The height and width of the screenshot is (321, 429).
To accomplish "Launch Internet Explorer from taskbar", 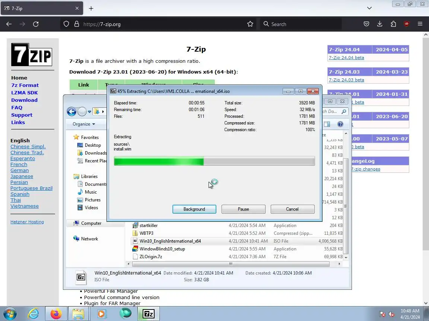I will pos(33,314).
